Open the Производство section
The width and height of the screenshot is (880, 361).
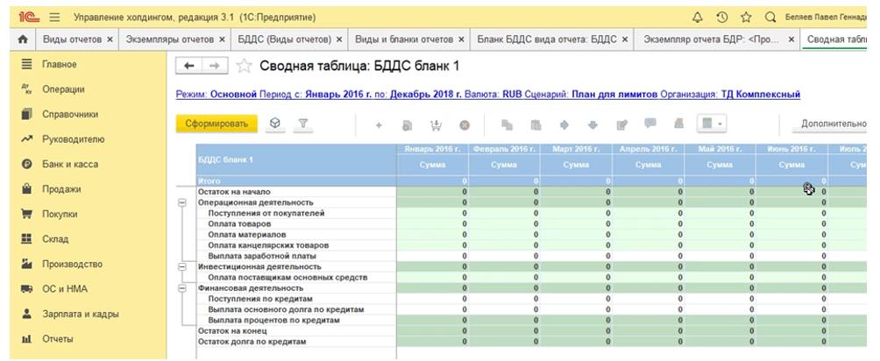pyautogui.click(x=73, y=264)
